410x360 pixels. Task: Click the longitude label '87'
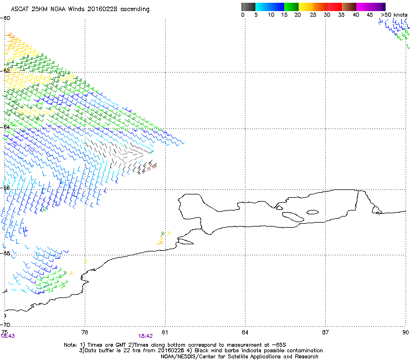(x=325, y=332)
